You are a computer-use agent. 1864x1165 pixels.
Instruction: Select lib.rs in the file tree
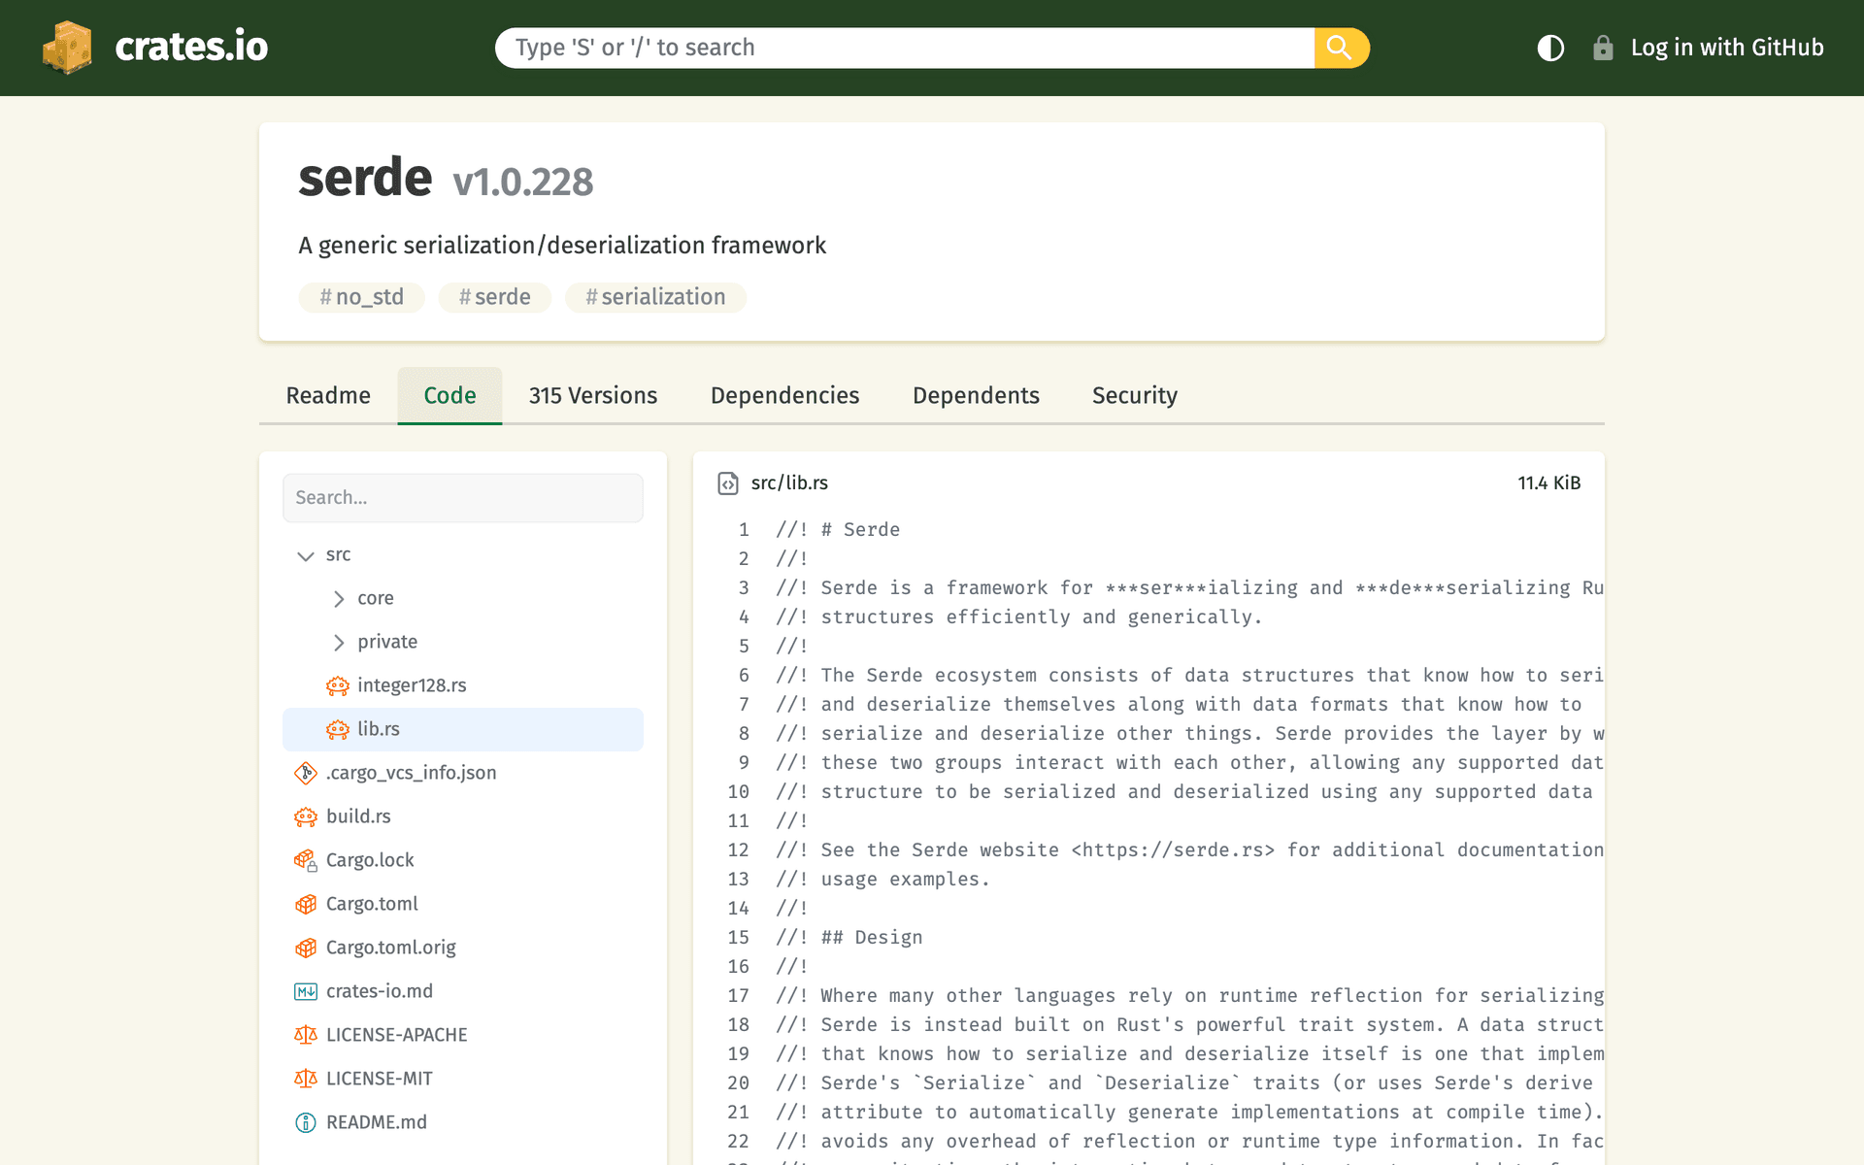(x=463, y=729)
